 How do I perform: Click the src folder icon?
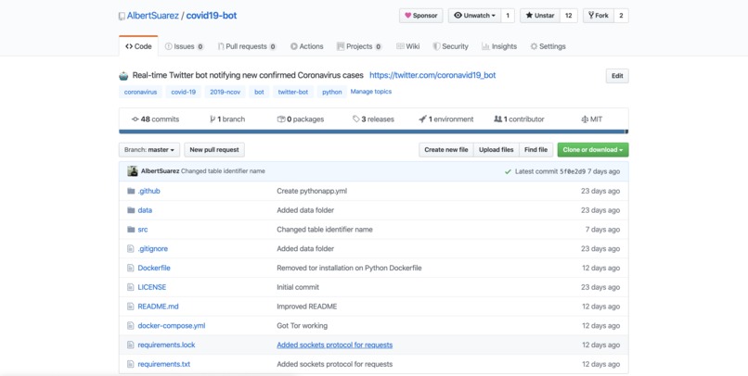(x=131, y=230)
